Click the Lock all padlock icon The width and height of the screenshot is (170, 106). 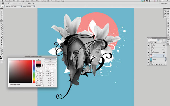[x=156, y=42]
